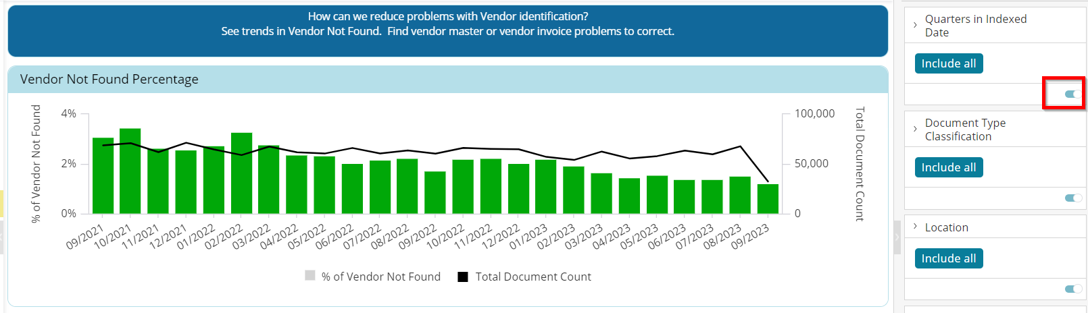Click the 4% left axis value
The width and height of the screenshot is (1088, 313).
tap(68, 113)
